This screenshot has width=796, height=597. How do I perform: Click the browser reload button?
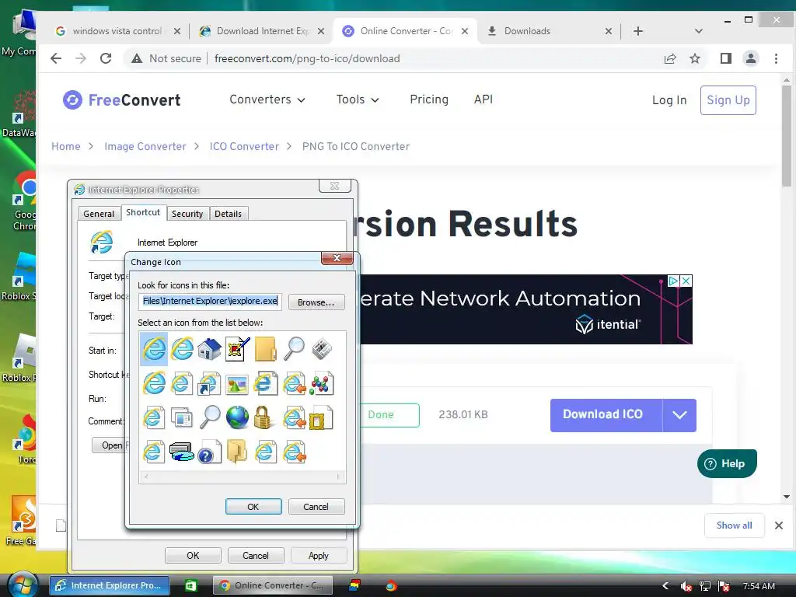click(106, 58)
